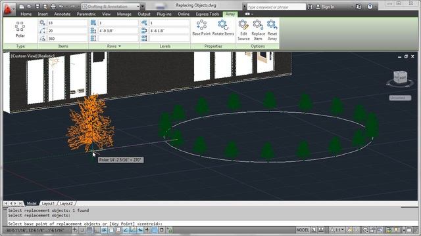Click the Custom View viewport label
This screenshot has height=236, width=421.
24,56
